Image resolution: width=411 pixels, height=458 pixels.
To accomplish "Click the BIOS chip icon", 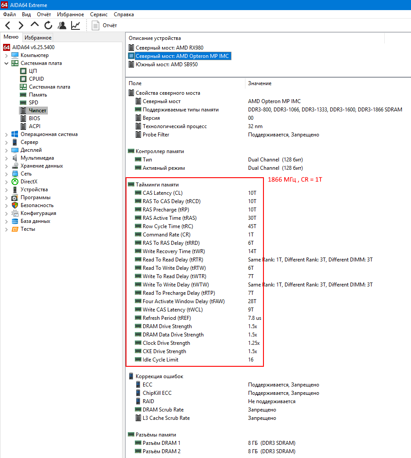I will 23,118.
